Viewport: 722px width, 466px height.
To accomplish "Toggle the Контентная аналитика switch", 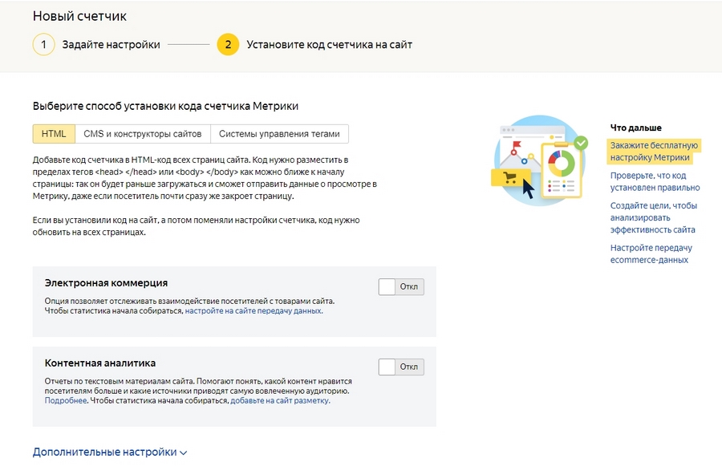I will pyautogui.click(x=401, y=367).
